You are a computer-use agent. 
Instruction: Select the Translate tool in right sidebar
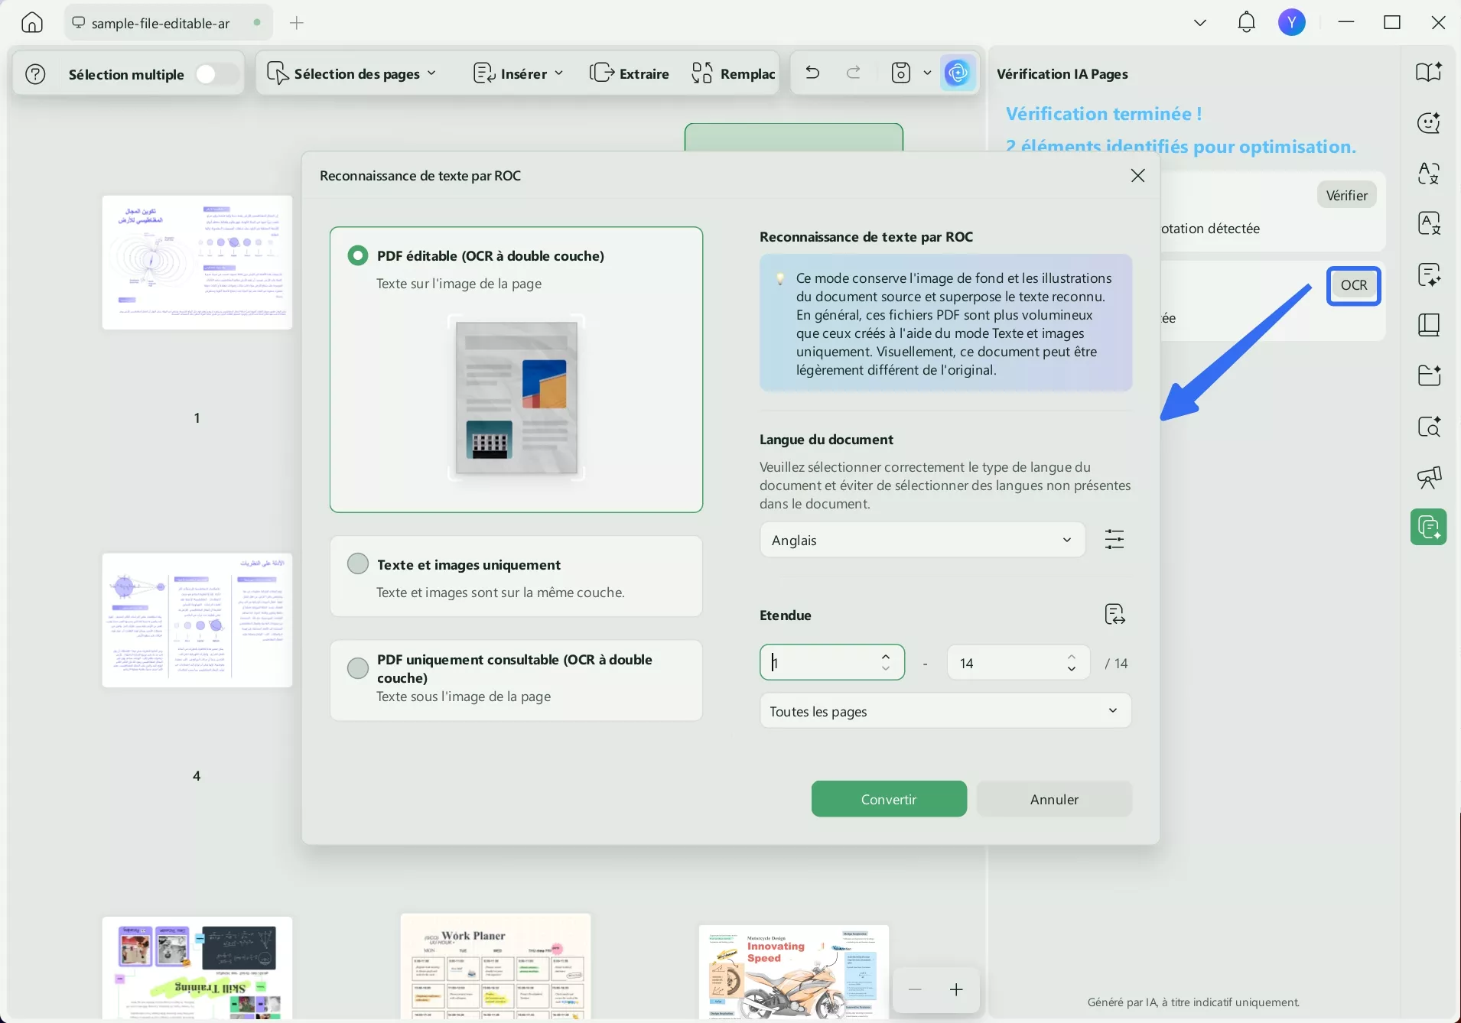pyautogui.click(x=1429, y=174)
